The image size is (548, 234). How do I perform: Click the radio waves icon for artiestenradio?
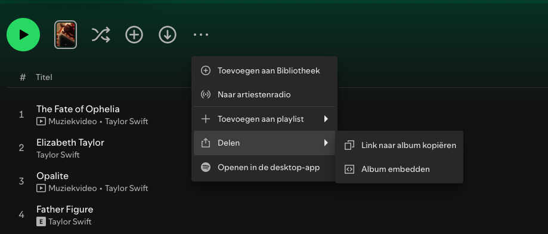tap(206, 94)
